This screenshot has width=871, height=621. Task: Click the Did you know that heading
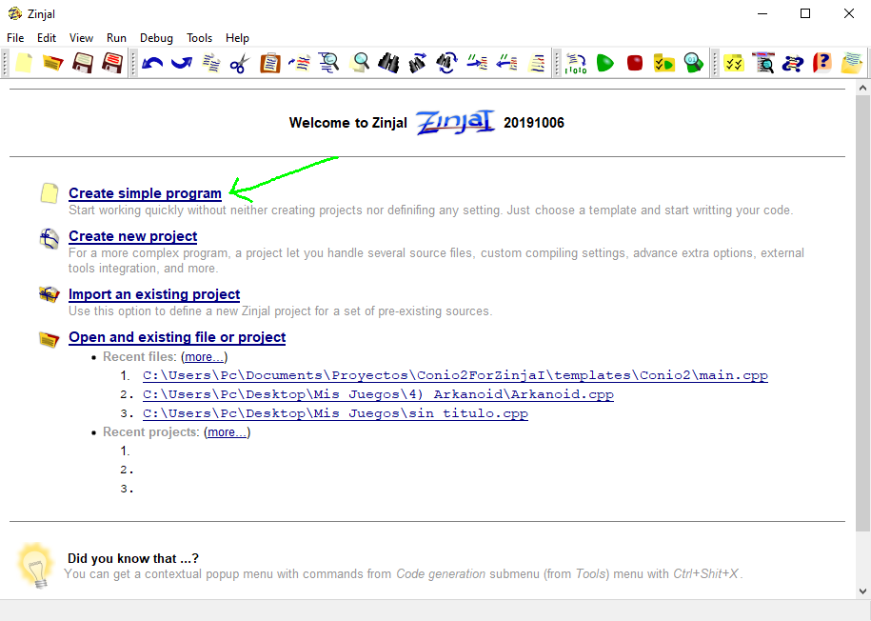pyautogui.click(x=132, y=558)
